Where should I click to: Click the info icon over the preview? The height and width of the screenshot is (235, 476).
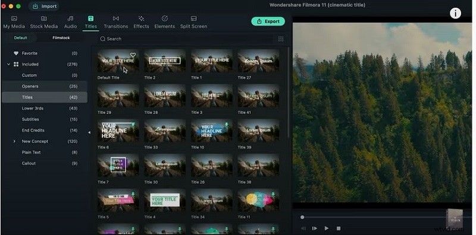click(455, 13)
